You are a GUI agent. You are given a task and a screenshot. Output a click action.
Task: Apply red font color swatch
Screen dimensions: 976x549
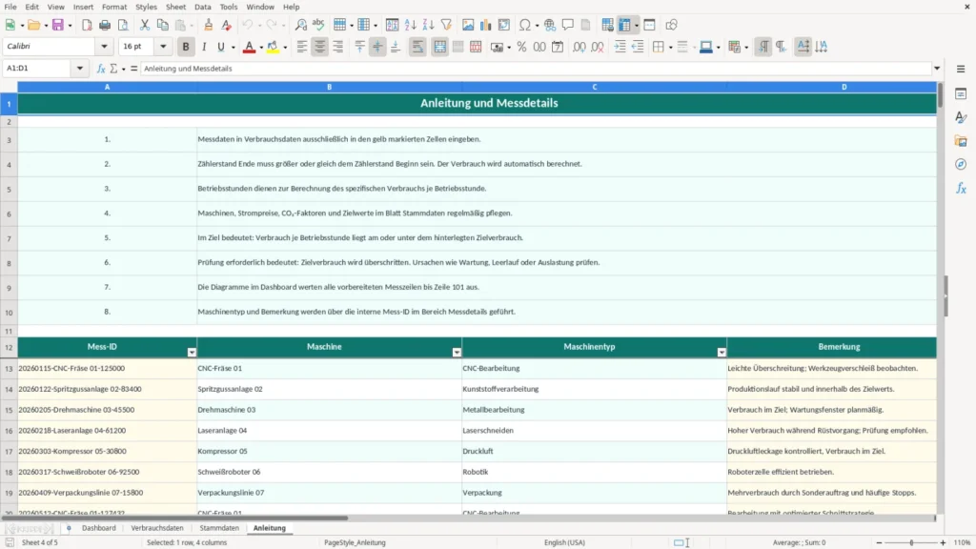[249, 47]
